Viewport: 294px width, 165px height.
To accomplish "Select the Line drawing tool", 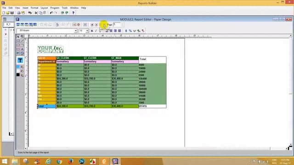I will [x=22, y=41].
